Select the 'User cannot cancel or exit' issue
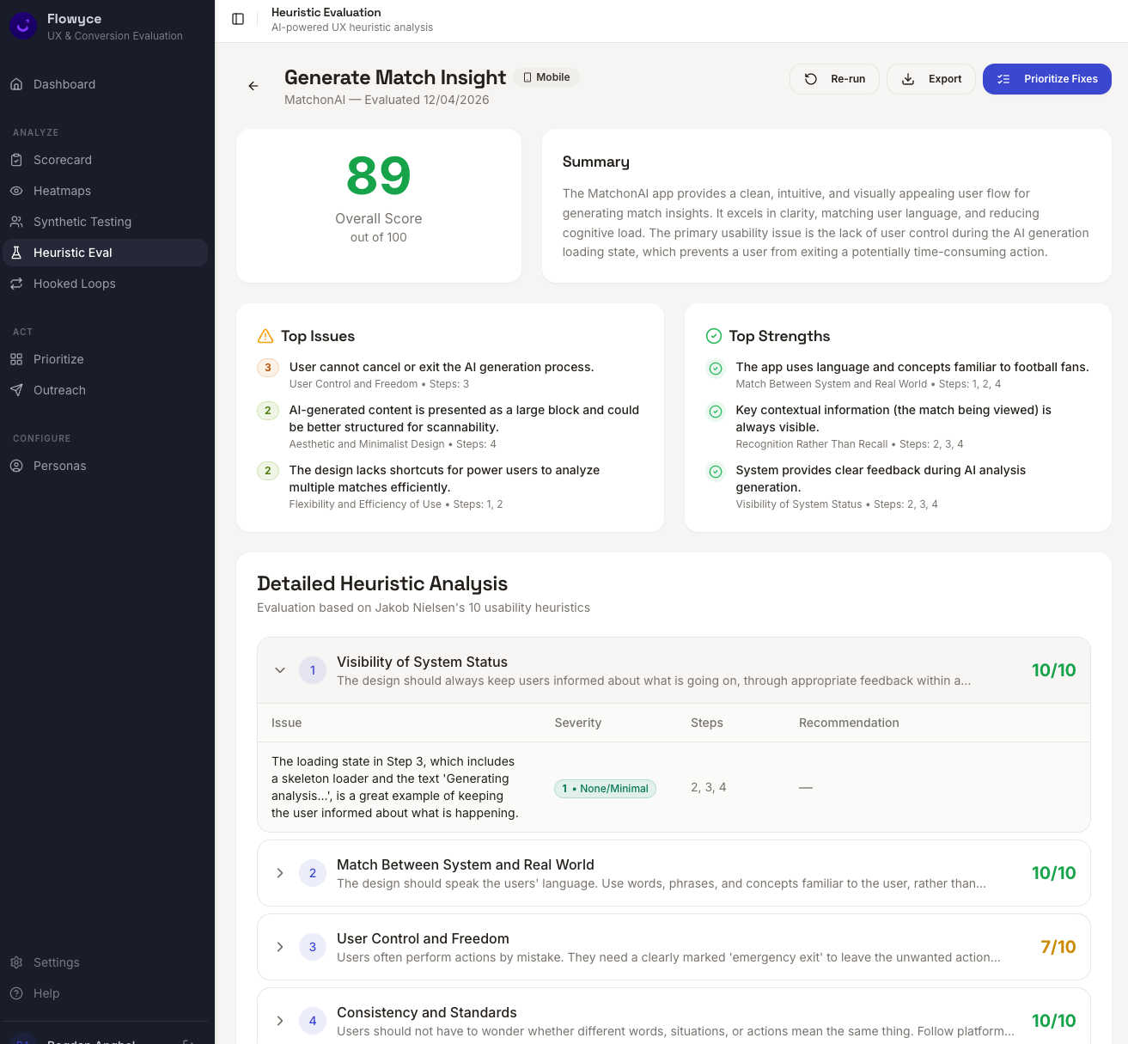 click(442, 367)
